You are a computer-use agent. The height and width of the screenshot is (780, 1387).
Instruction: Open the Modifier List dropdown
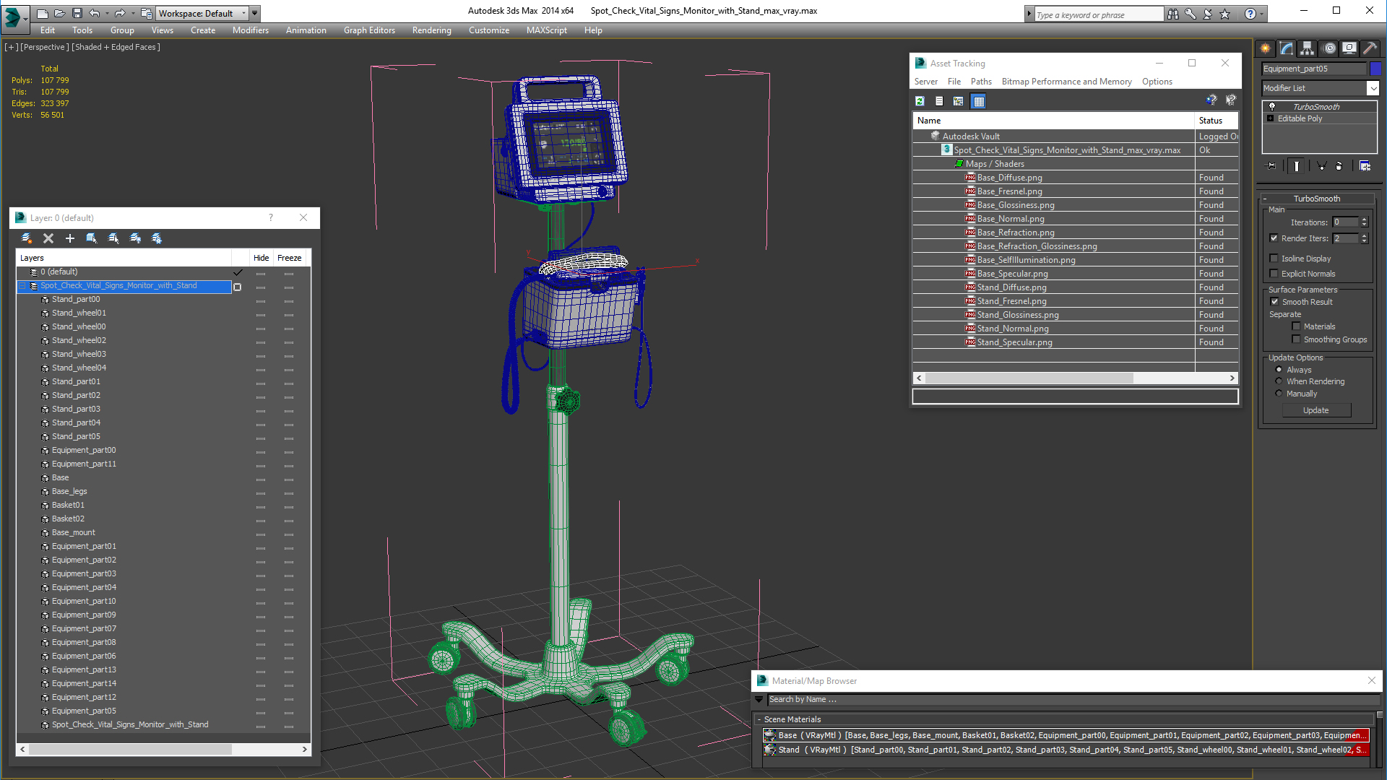click(x=1373, y=88)
